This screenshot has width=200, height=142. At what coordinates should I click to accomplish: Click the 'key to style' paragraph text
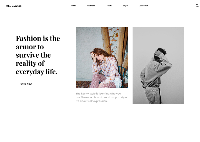pyautogui.click(x=102, y=97)
